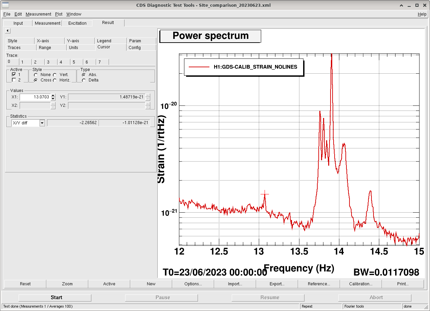Choose Delta cursor type
This screenshot has width=430, height=311.
[84, 80]
